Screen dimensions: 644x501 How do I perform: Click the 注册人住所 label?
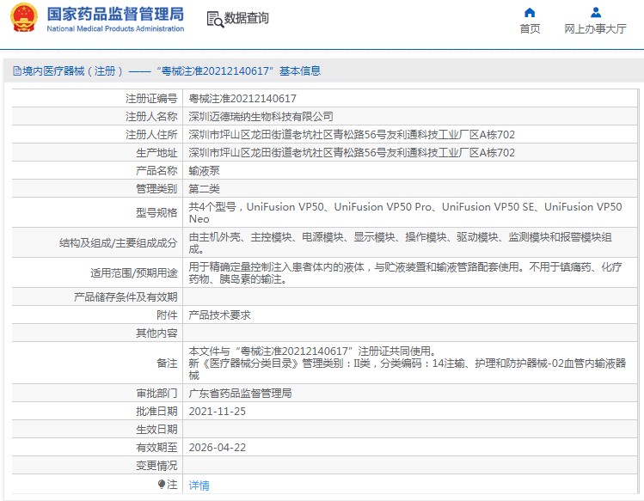point(151,135)
